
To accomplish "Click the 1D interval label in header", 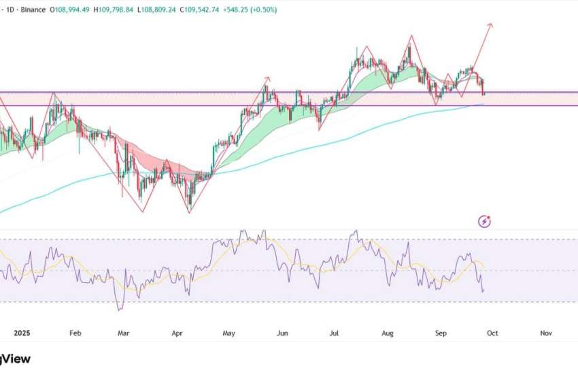I will (12, 10).
